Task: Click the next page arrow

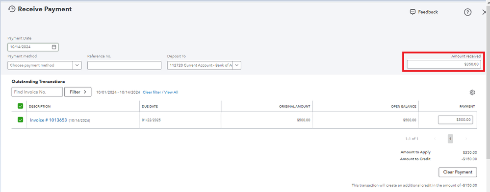Action: pyautogui.click(x=466, y=139)
